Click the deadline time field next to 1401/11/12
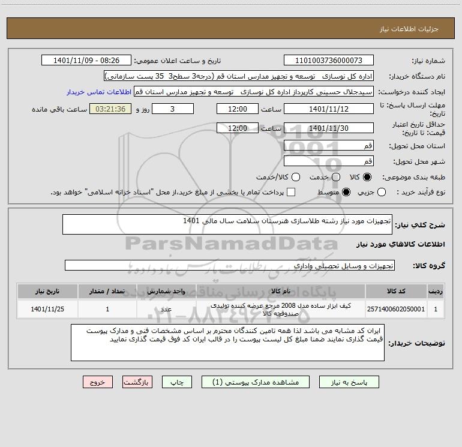The height and width of the screenshot is (447, 462). coord(238,109)
